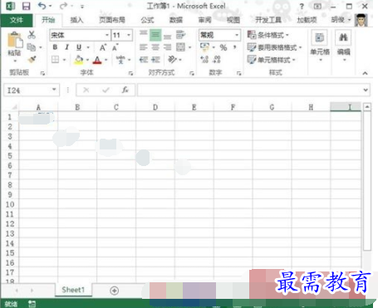Select the Sheet1 tab
This screenshot has width=378, height=308.
(73, 290)
